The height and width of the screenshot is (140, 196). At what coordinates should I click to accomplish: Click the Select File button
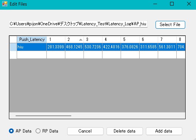click(170, 25)
